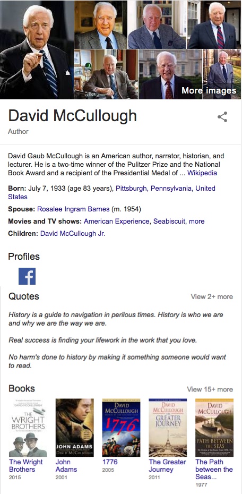Open photo of man seated at desk
242x494 pixels.
coord(106,74)
